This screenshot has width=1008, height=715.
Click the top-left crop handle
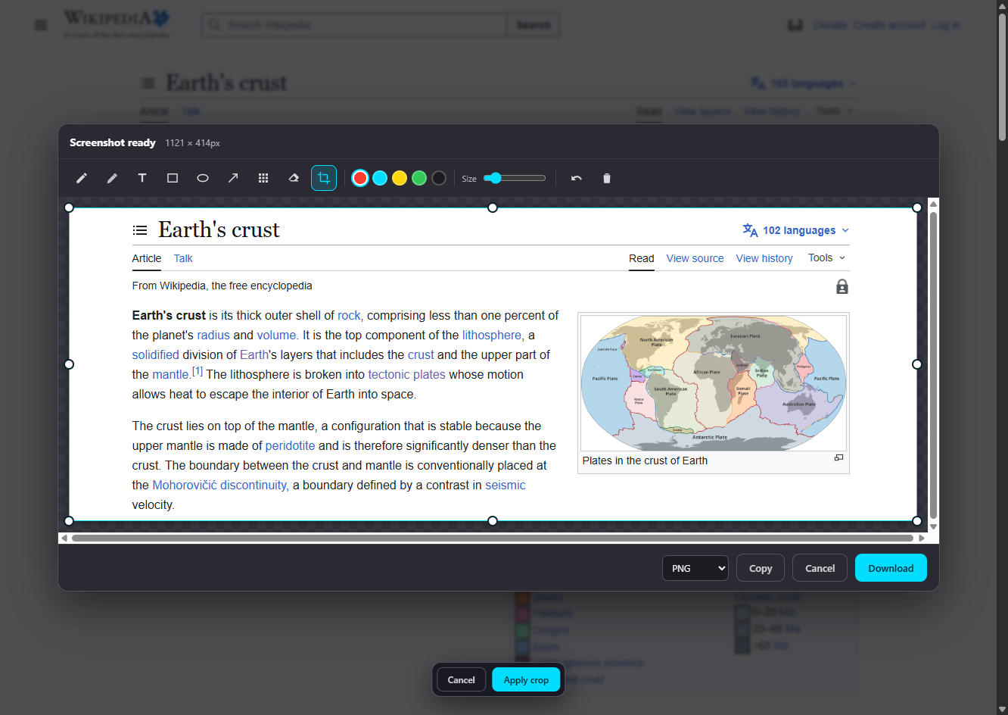click(x=69, y=208)
